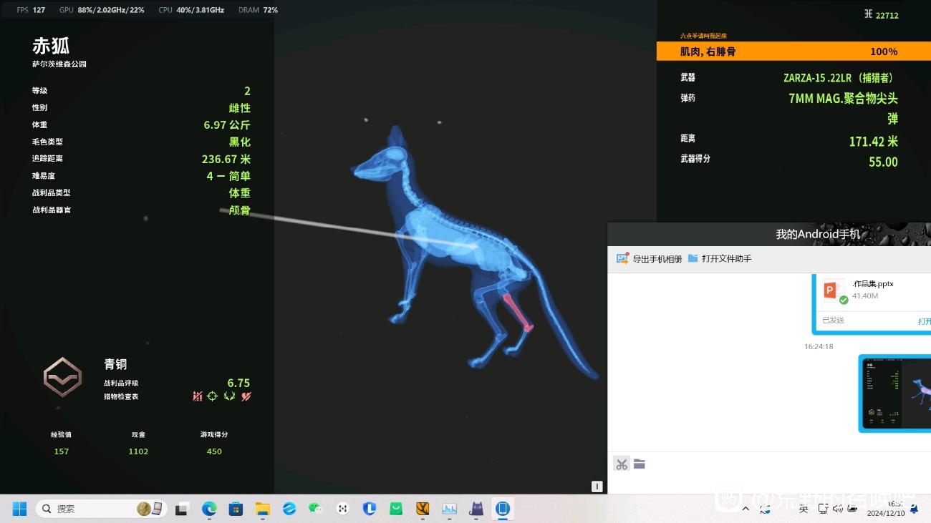Click the 颅骨 trophy organ value
The width and height of the screenshot is (931, 523).
click(x=240, y=210)
